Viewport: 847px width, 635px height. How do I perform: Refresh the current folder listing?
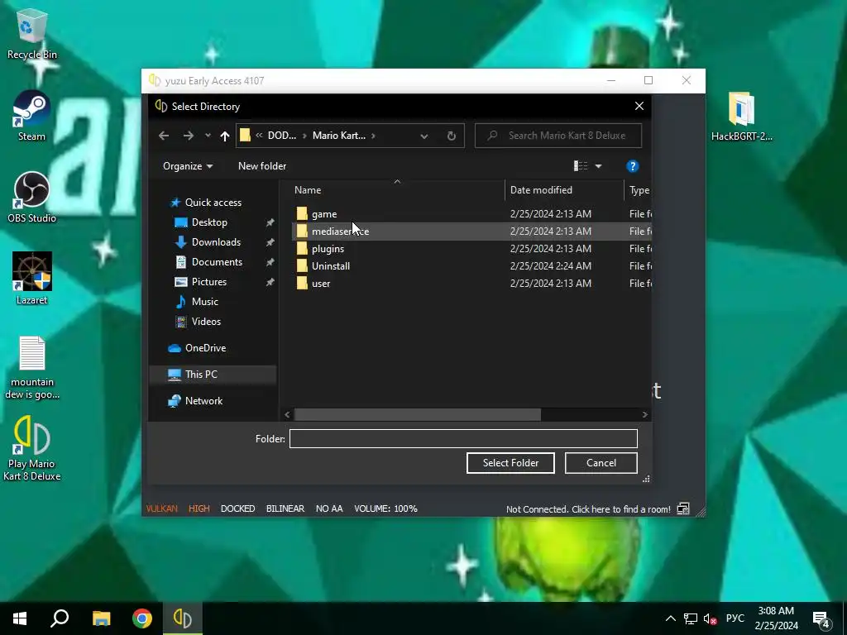pos(452,136)
